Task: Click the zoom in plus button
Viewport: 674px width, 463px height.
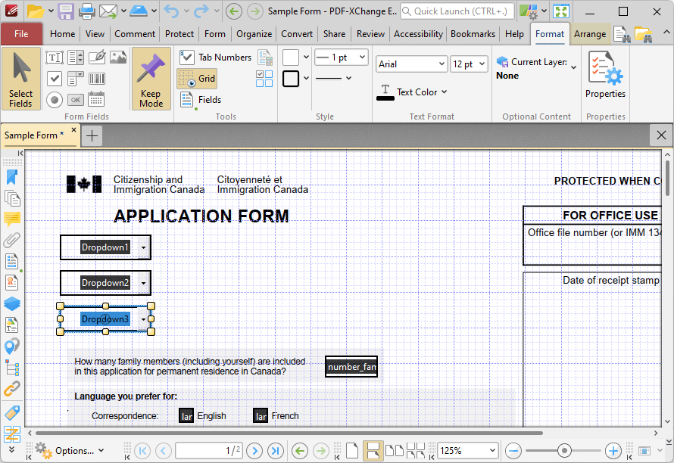Action: [x=613, y=451]
